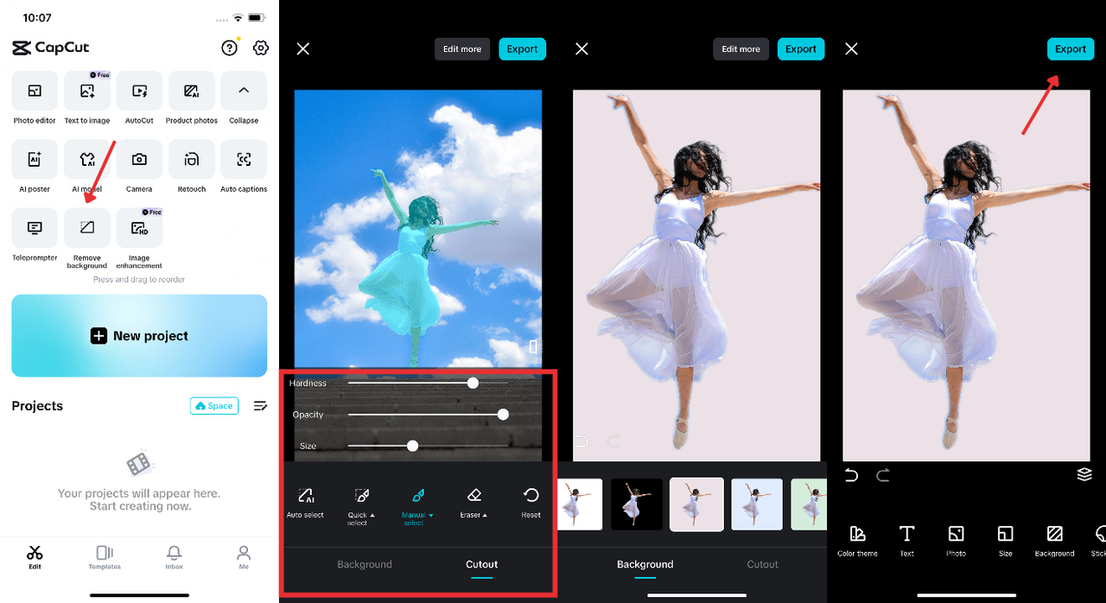Viewport: 1106px width, 603px height.
Task: Open the Photo tool in the editor toolbar
Action: [x=956, y=540]
